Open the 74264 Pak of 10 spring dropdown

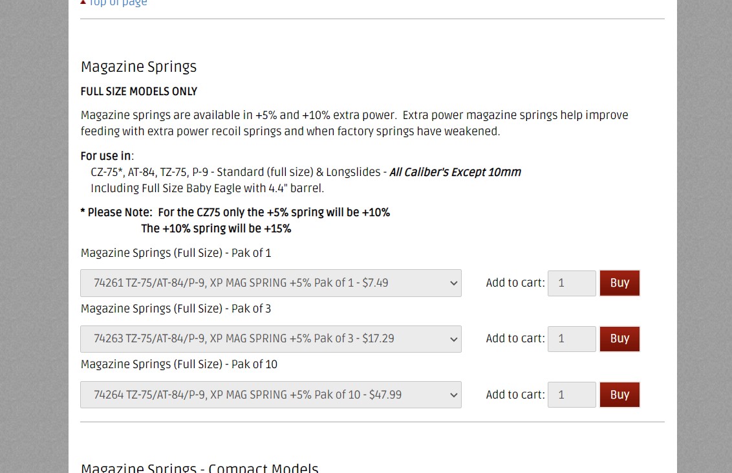point(271,395)
